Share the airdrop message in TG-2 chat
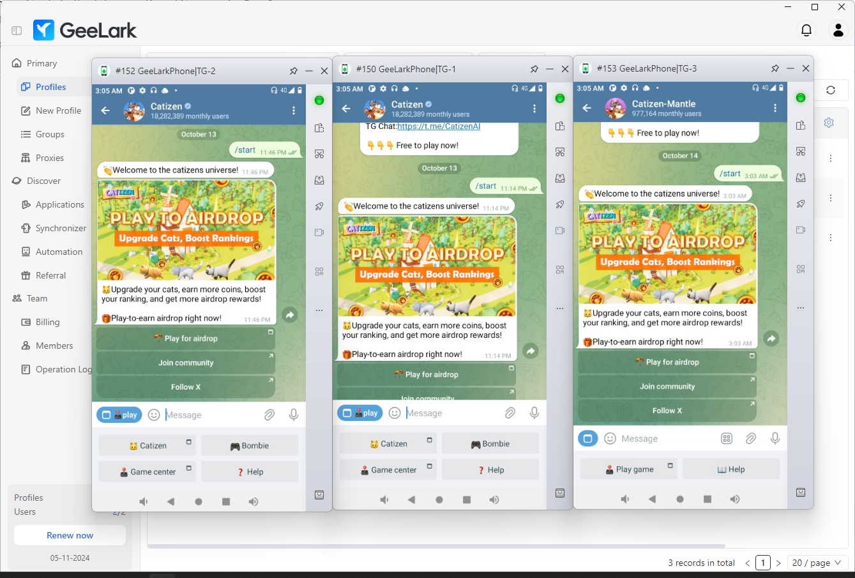The height and width of the screenshot is (578, 855). pos(290,315)
